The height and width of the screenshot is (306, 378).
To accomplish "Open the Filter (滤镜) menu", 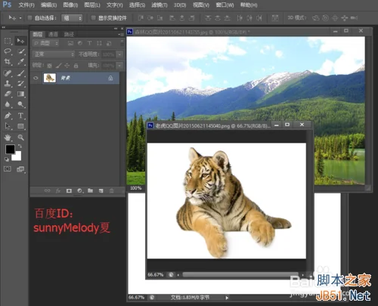I will click(x=160, y=5).
